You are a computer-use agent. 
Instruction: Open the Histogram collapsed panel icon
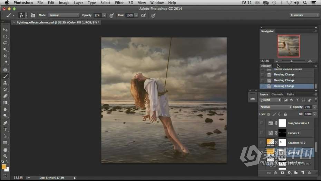pyautogui.click(x=253, y=99)
